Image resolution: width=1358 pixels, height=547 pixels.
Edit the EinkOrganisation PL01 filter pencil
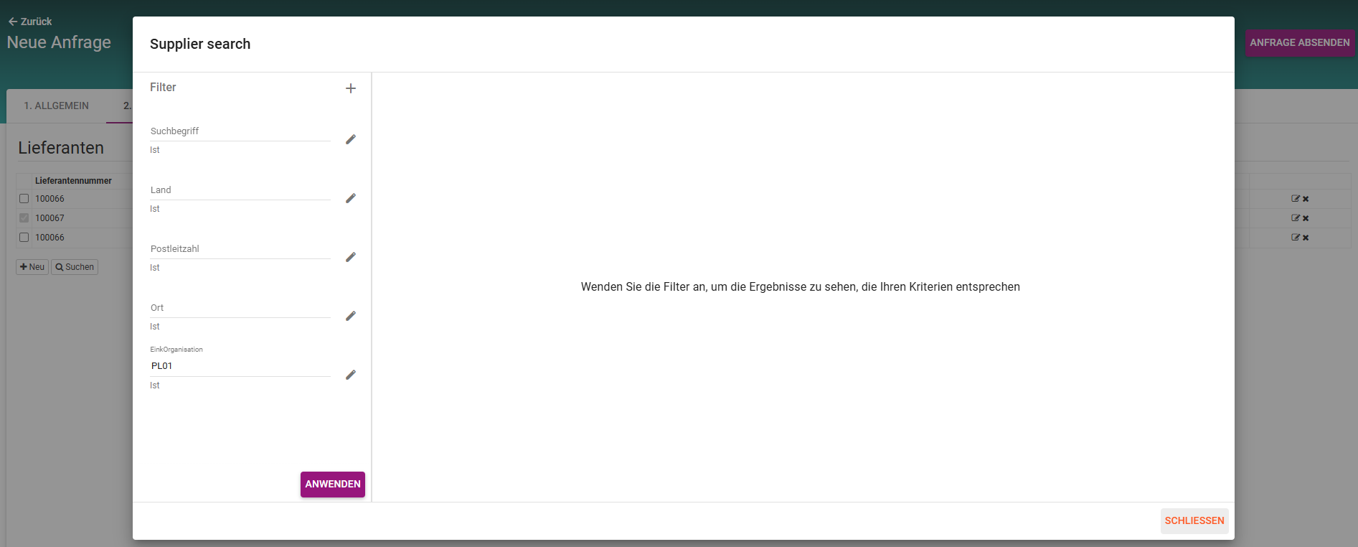click(x=351, y=375)
